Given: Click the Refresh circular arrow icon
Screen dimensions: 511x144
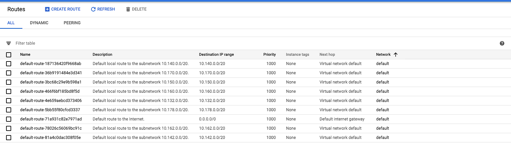Looking at the screenshot, I should point(93,9).
